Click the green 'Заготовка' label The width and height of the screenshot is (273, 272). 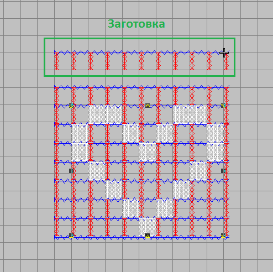(136, 24)
